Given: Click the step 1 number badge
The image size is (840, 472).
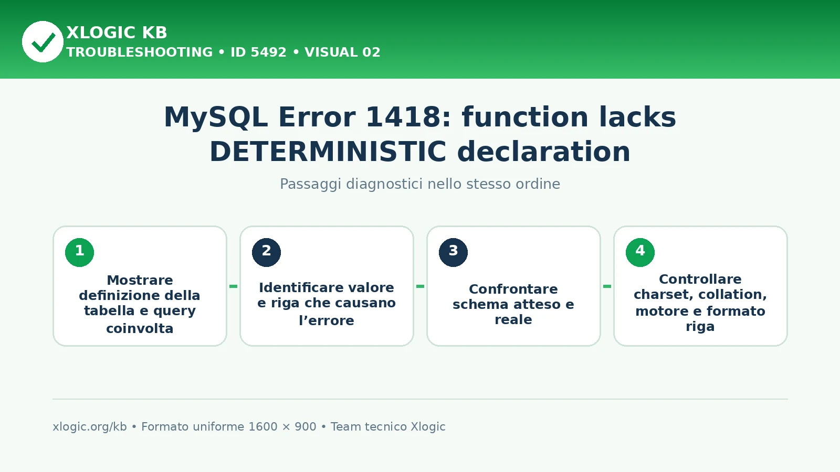Looking at the screenshot, I should tap(80, 252).
